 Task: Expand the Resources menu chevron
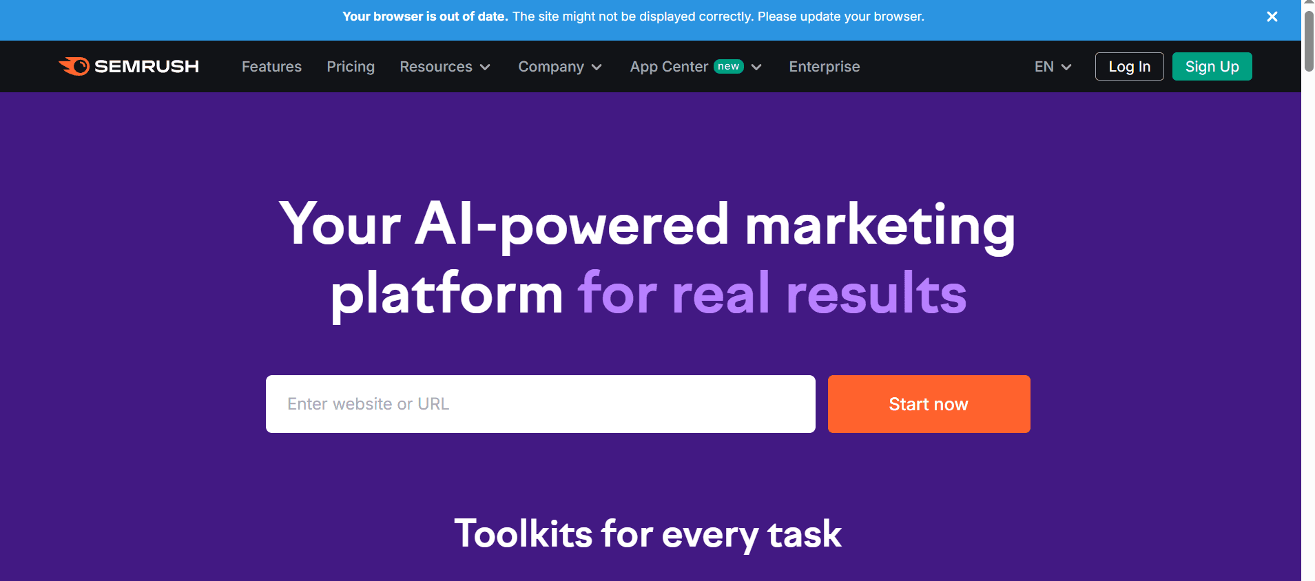pyautogui.click(x=485, y=67)
